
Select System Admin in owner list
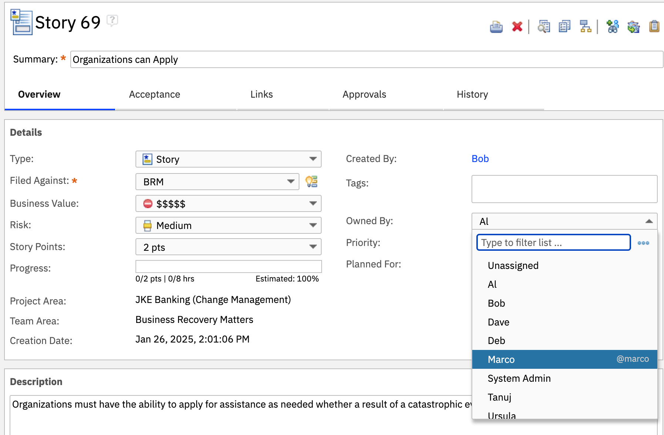click(565, 378)
